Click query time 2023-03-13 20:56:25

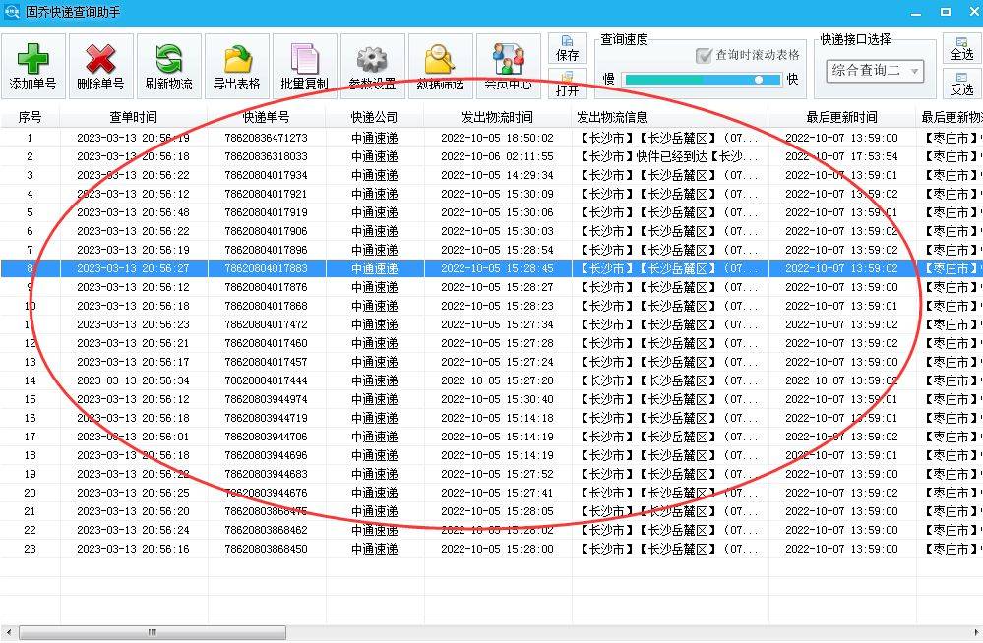[x=133, y=494]
